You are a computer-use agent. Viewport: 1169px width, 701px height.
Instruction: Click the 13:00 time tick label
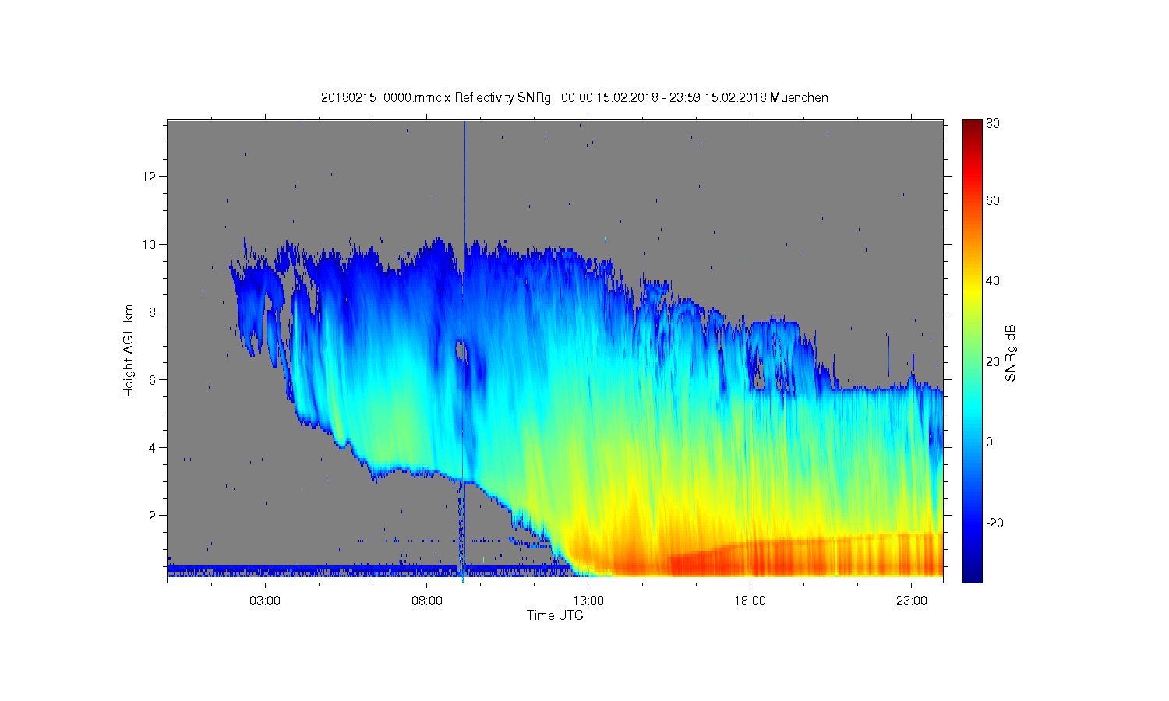(x=588, y=601)
